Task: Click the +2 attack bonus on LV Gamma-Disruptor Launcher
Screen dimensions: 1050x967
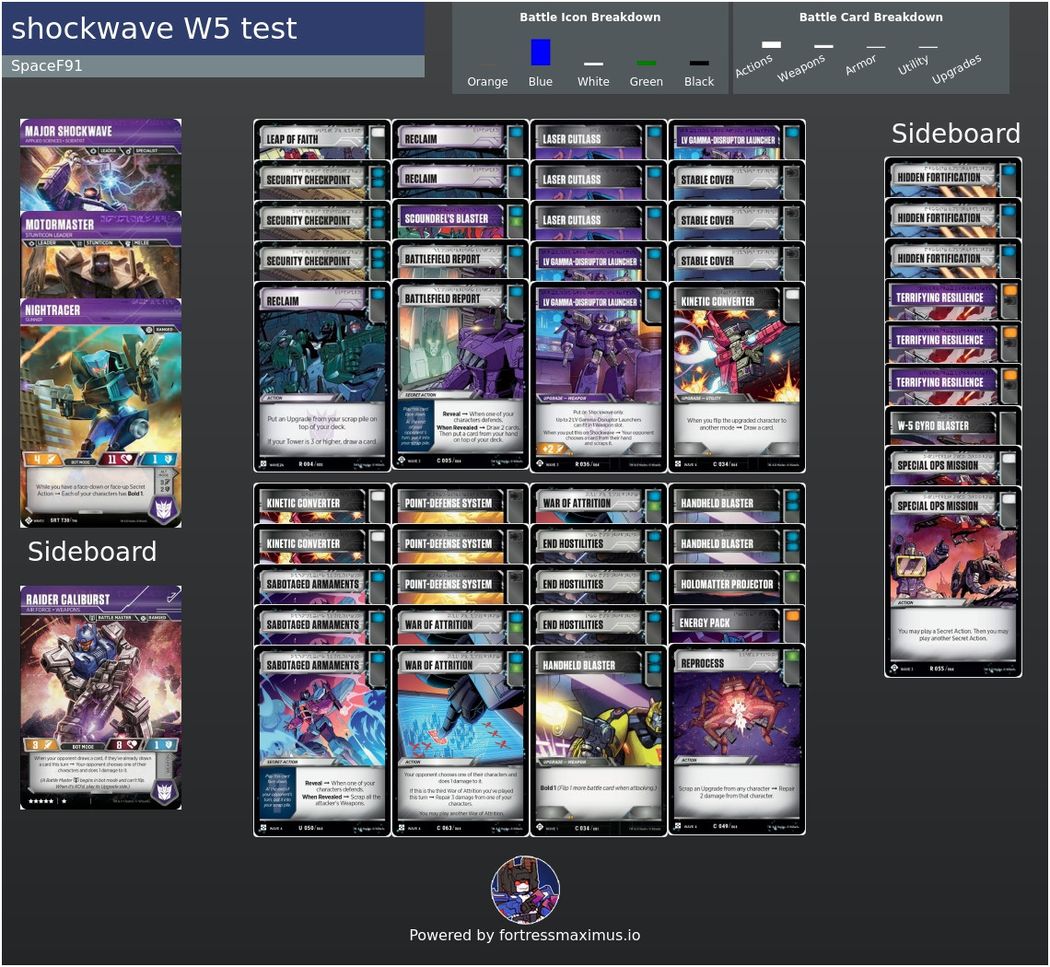Action: pyautogui.click(x=554, y=448)
